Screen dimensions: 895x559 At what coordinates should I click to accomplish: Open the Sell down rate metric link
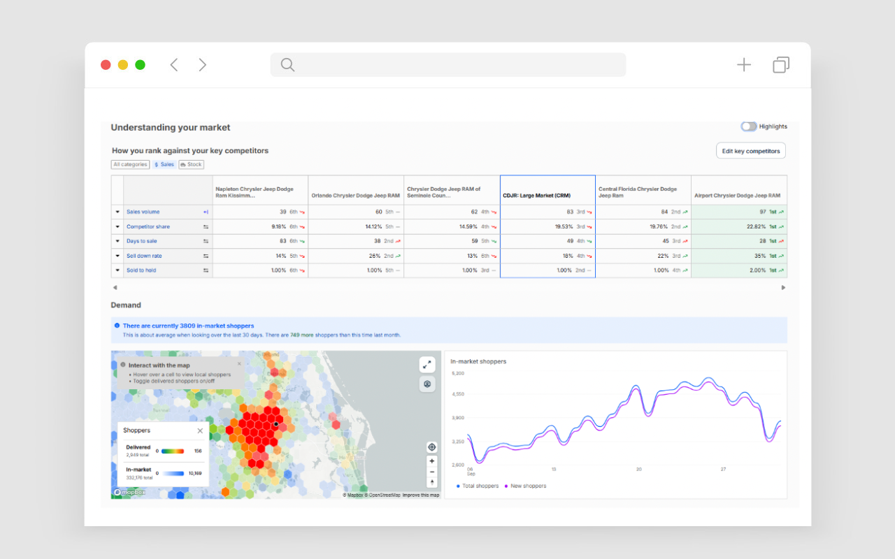tap(144, 256)
